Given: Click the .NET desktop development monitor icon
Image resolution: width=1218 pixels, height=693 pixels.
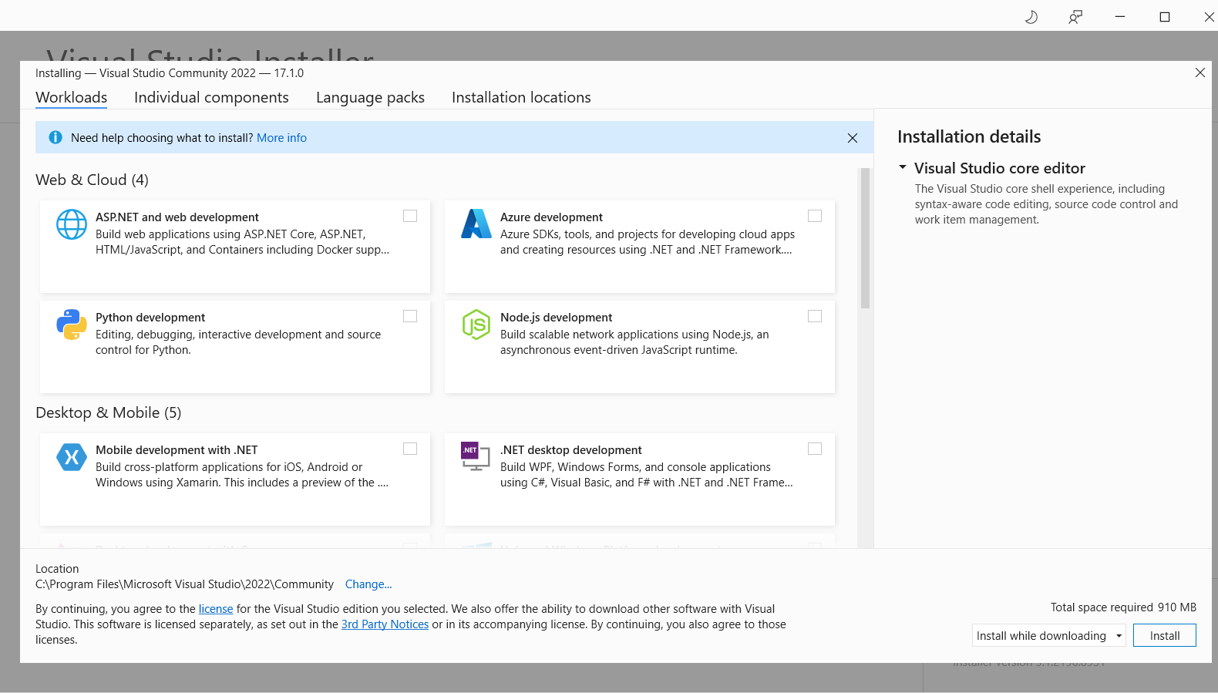Looking at the screenshot, I should point(476,456).
